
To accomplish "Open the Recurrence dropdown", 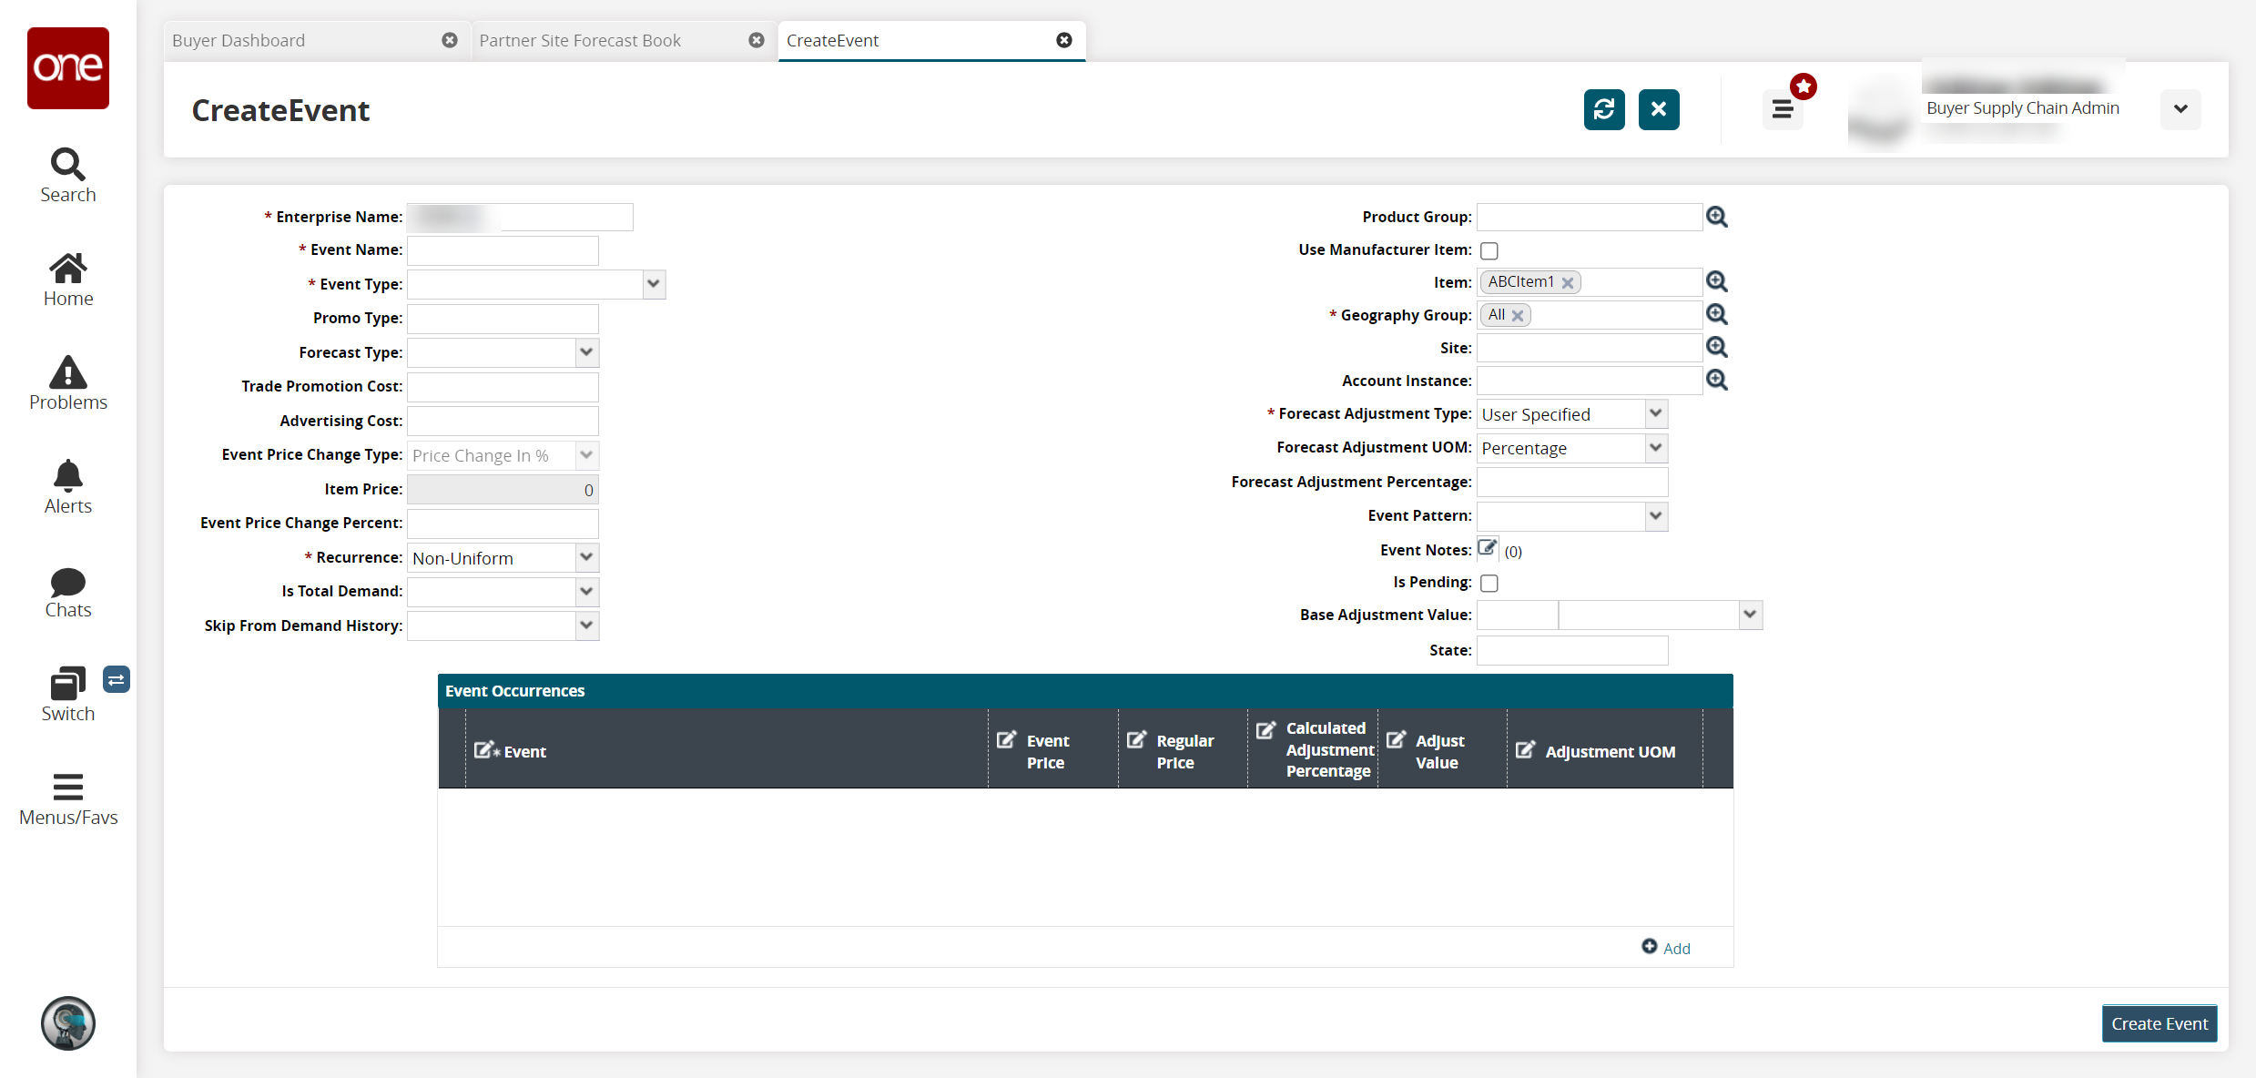I will (586, 557).
